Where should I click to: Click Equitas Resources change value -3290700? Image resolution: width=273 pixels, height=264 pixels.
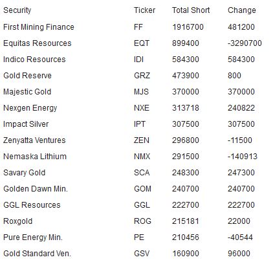point(245,43)
